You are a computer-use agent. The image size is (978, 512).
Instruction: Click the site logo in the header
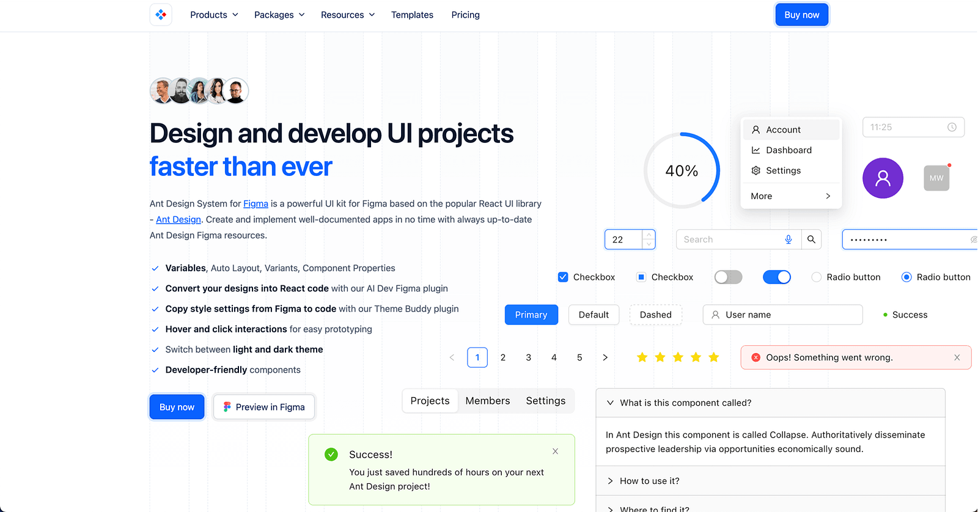point(161,15)
